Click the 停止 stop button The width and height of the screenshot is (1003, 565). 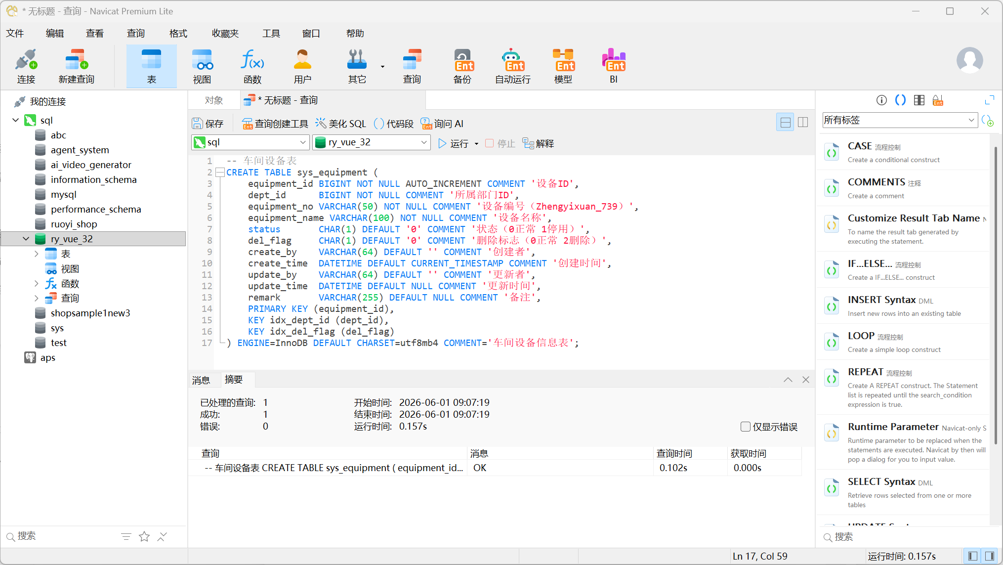[500, 143]
